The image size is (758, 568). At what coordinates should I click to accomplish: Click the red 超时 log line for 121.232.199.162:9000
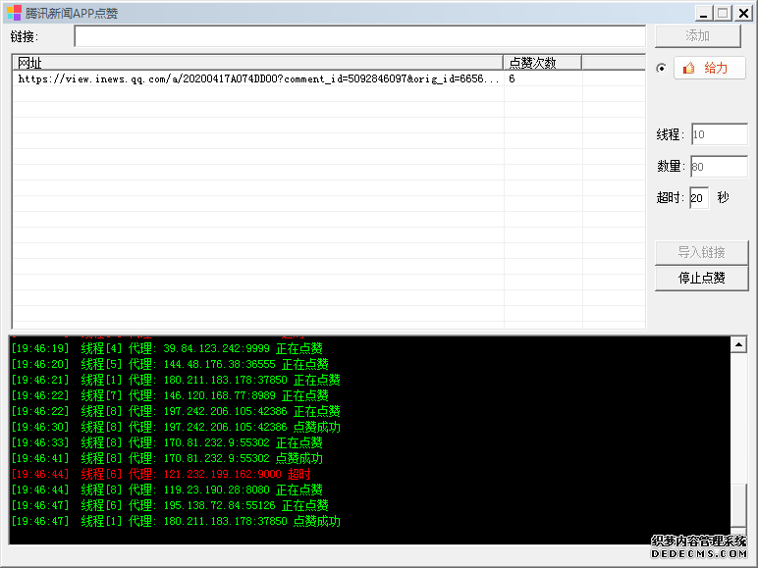click(161, 474)
